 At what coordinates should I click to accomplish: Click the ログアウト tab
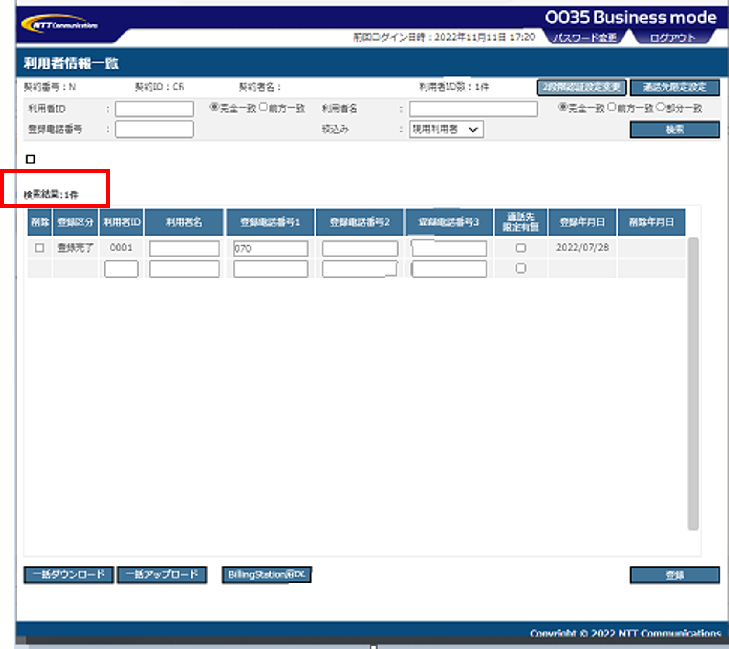[x=672, y=38]
